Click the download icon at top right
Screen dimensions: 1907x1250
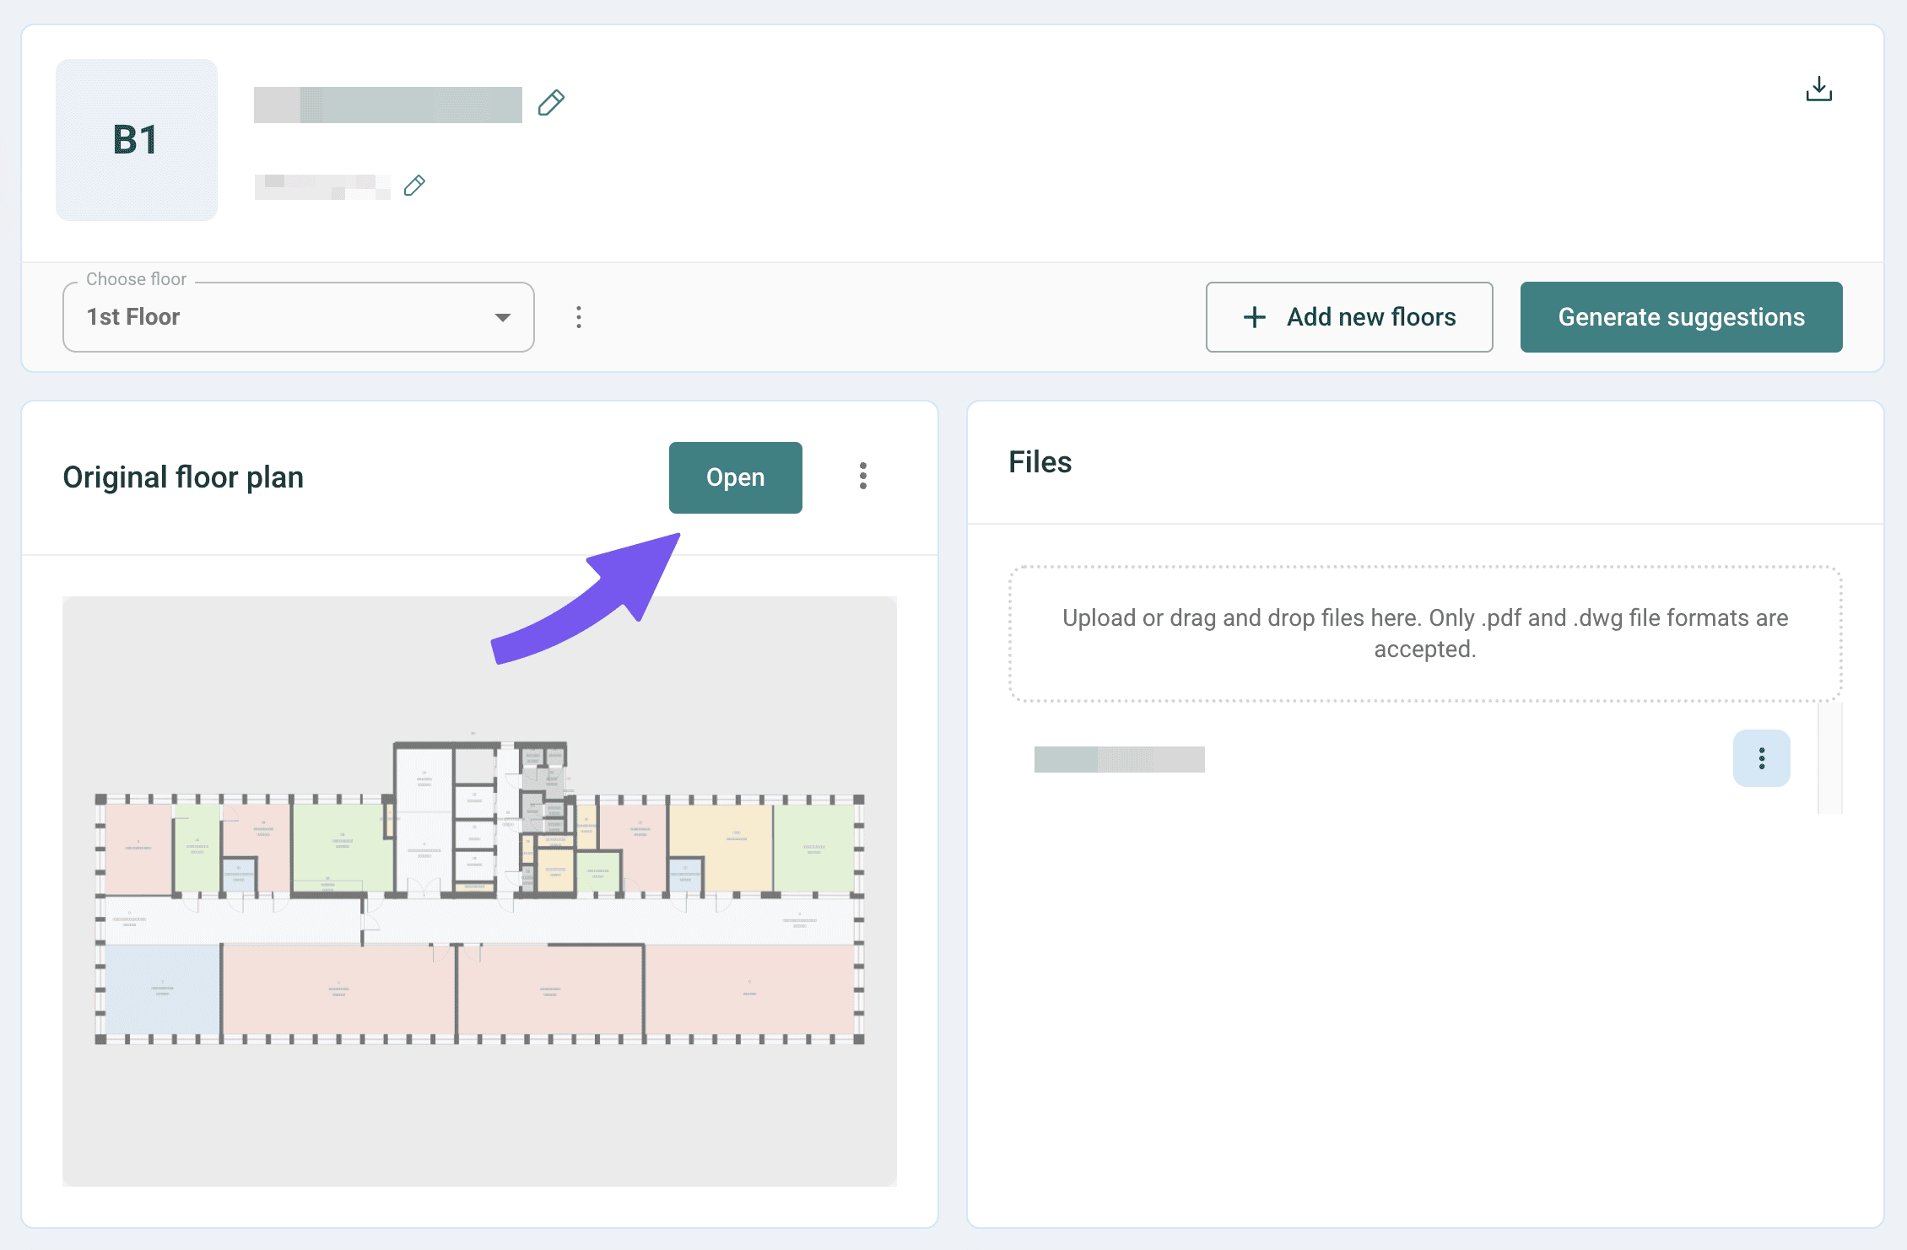(x=1818, y=89)
